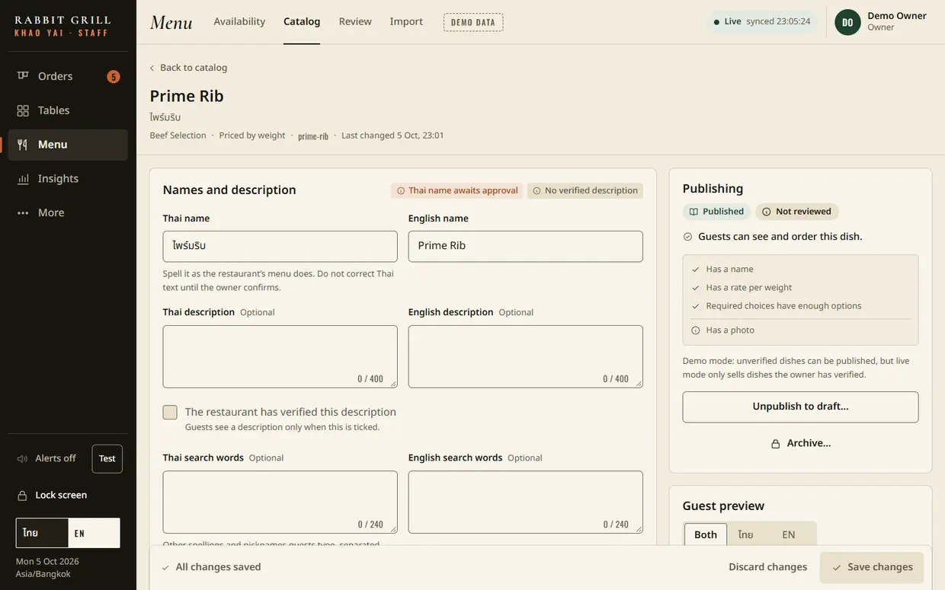Screen dimensions: 945x590
Task: Click the Alerts off speaker icon
Action: click(x=23, y=458)
